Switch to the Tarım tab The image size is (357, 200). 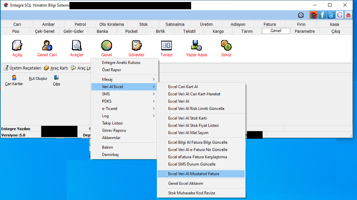pos(247,31)
